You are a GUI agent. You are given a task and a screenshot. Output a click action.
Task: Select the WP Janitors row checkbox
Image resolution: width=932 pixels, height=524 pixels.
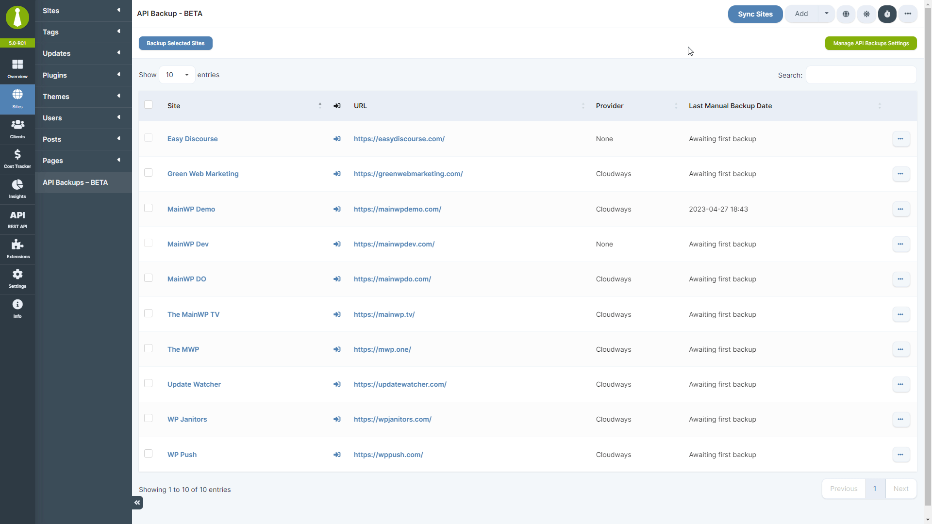[148, 418]
